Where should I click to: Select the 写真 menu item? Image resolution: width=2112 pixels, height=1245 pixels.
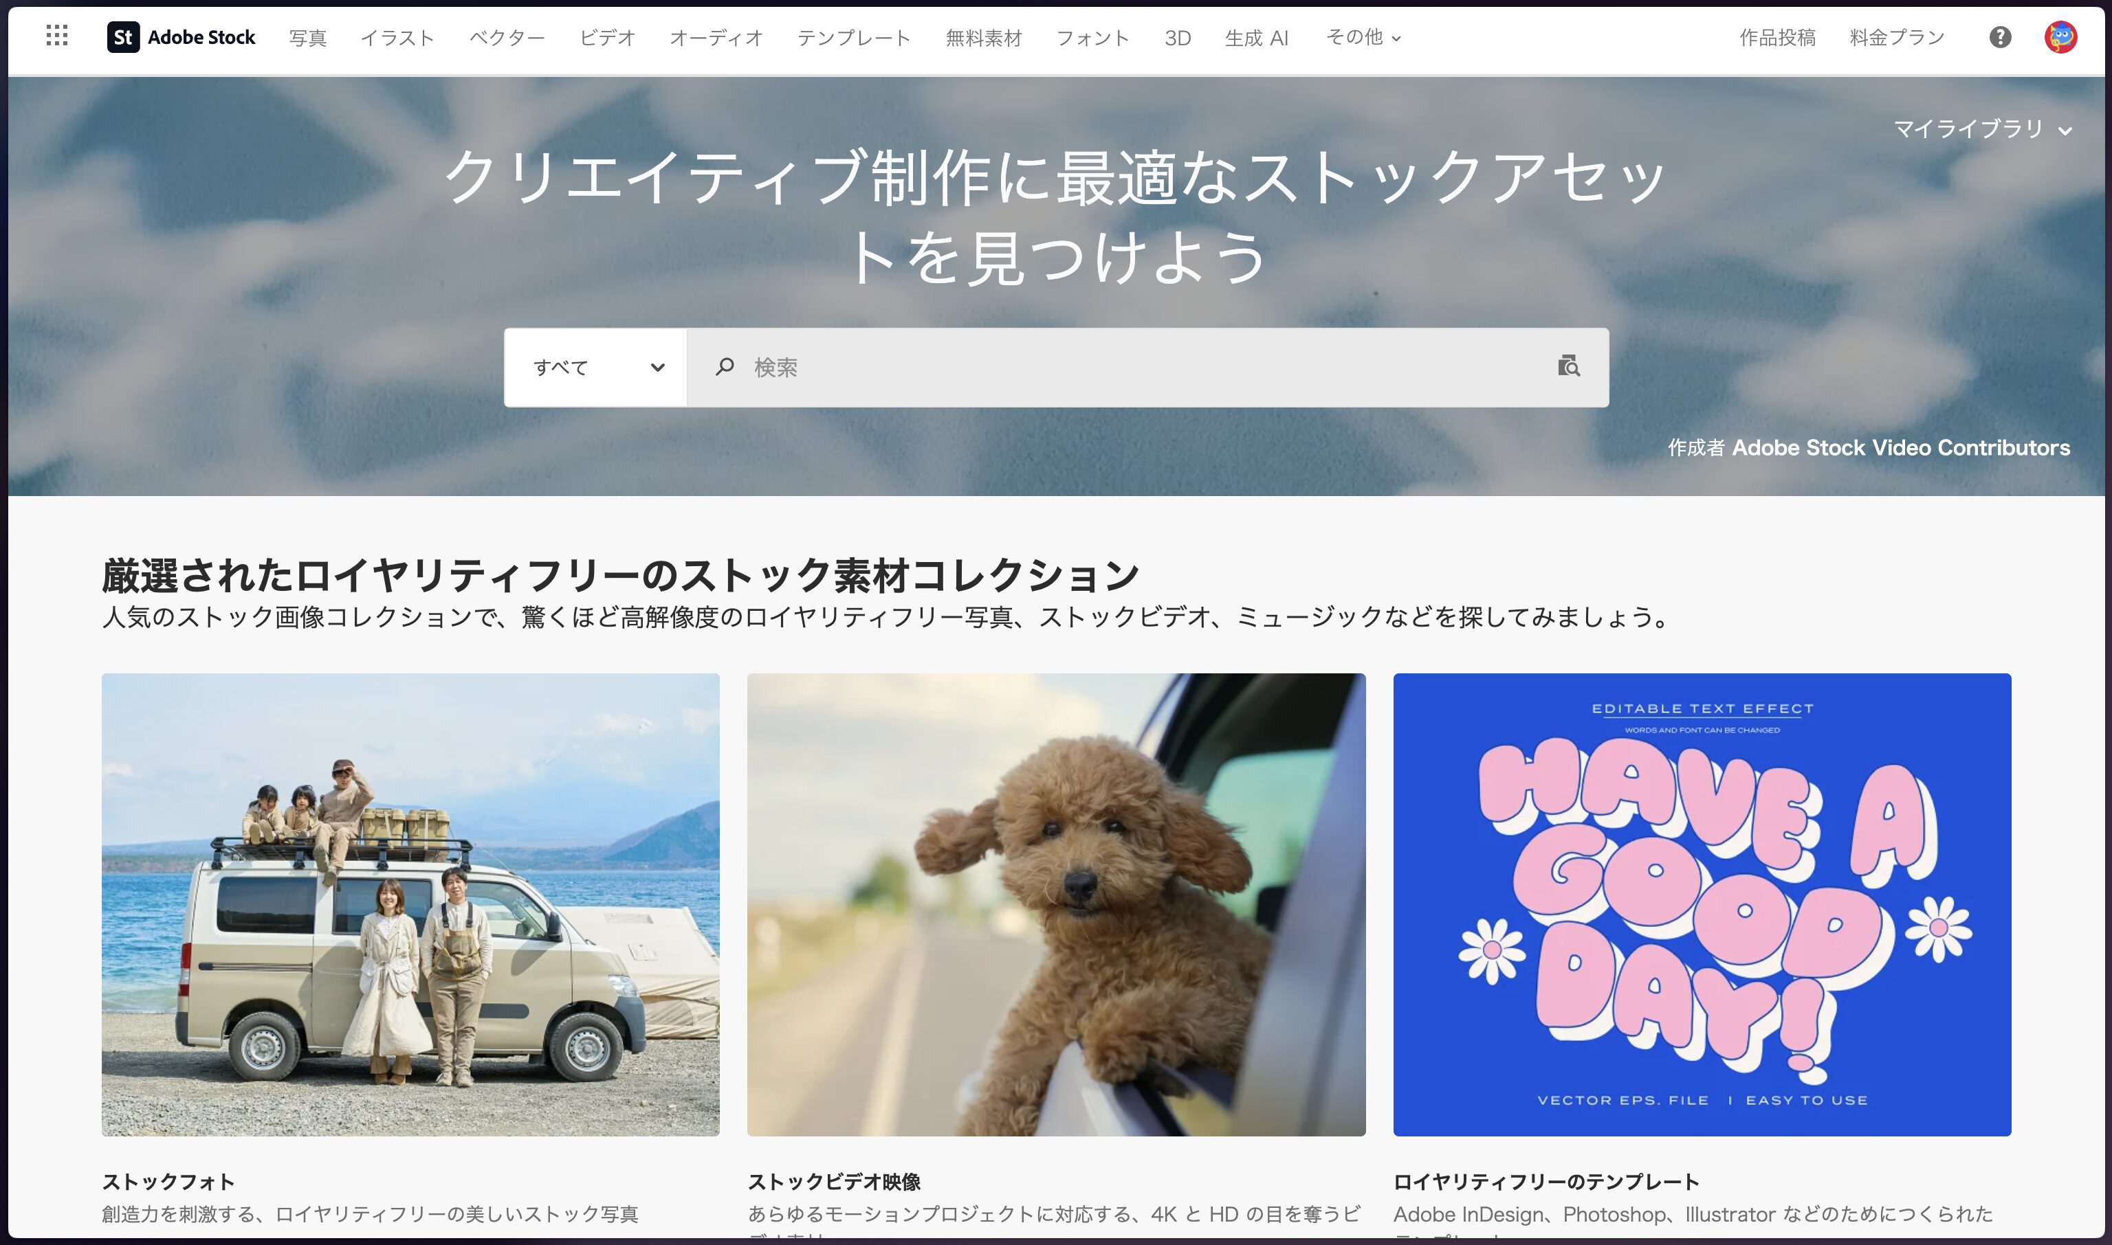coord(307,37)
